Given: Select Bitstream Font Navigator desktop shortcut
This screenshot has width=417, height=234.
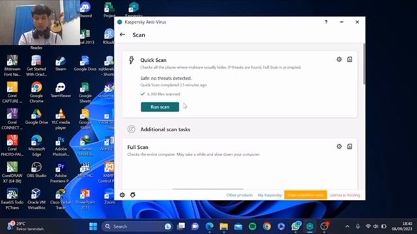Looking at the screenshot, I should (12, 66).
